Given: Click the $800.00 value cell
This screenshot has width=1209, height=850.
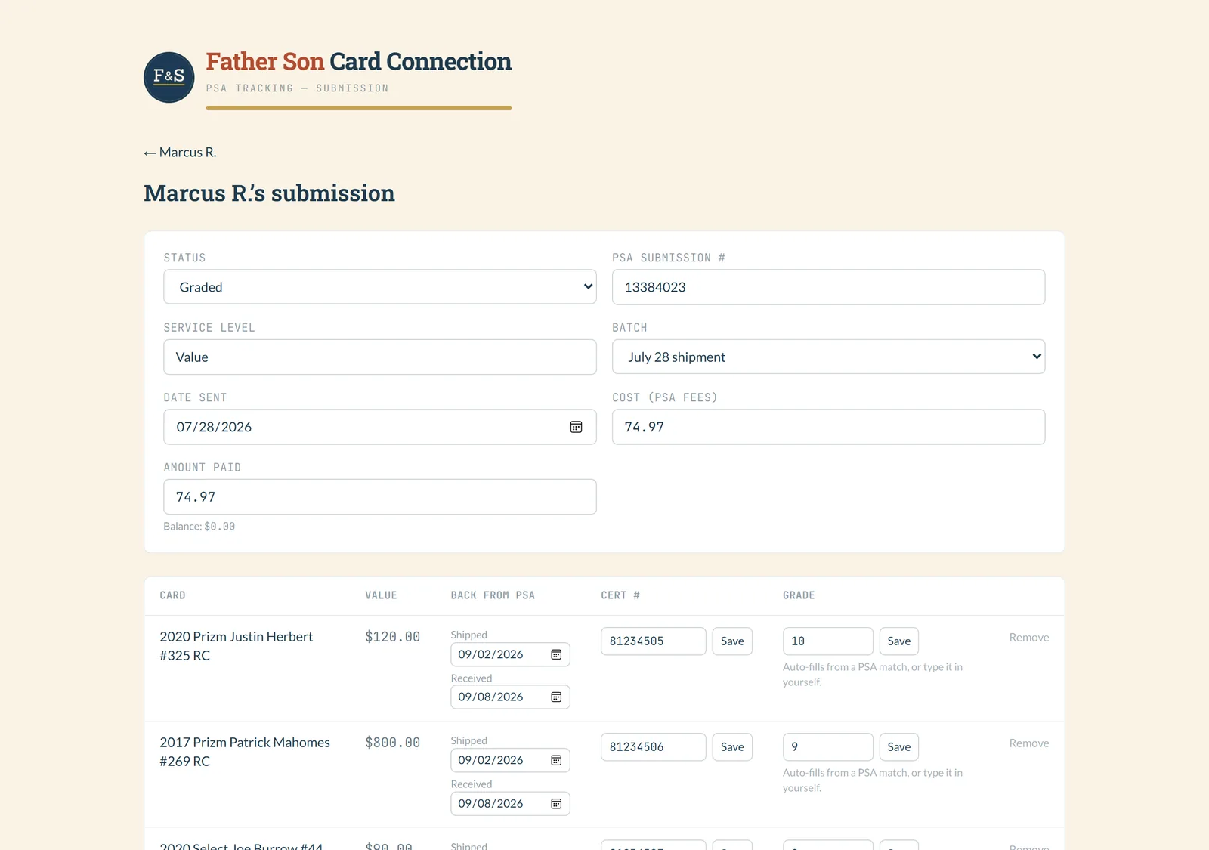Looking at the screenshot, I should point(392,743).
